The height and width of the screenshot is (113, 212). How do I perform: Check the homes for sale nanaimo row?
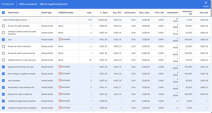(x=3, y=26)
